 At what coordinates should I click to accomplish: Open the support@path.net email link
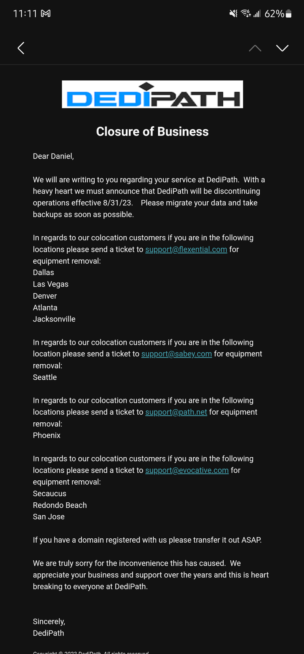[x=176, y=412]
